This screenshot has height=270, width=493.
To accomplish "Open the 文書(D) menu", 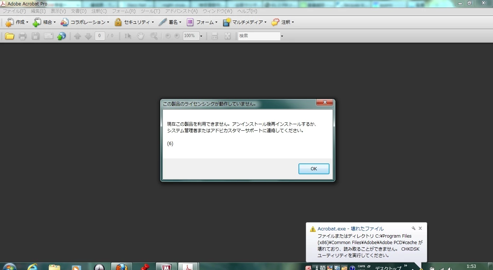I will [x=79, y=11].
